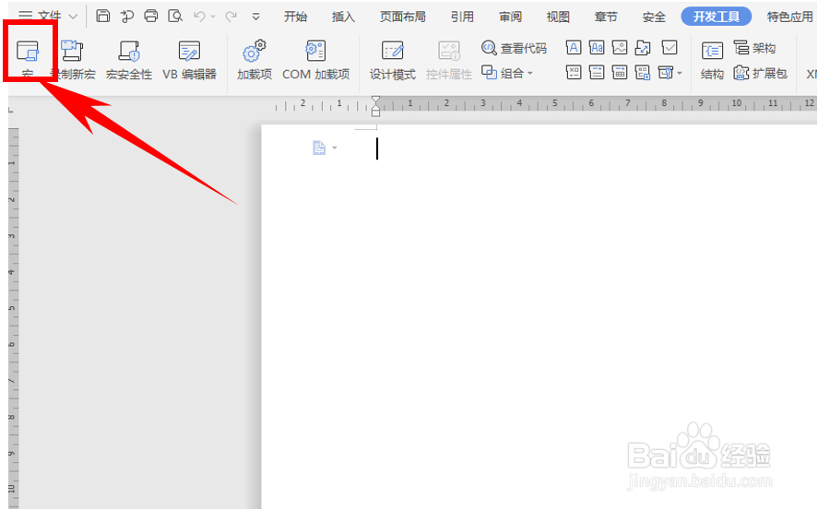This screenshot has height=510, width=818.
Task: Expand paragraph layout icon dropdown arrow
Action: (x=335, y=148)
